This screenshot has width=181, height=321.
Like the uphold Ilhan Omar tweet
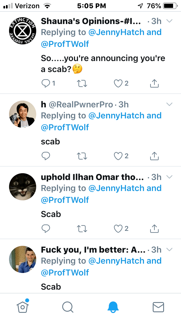point(118,228)
